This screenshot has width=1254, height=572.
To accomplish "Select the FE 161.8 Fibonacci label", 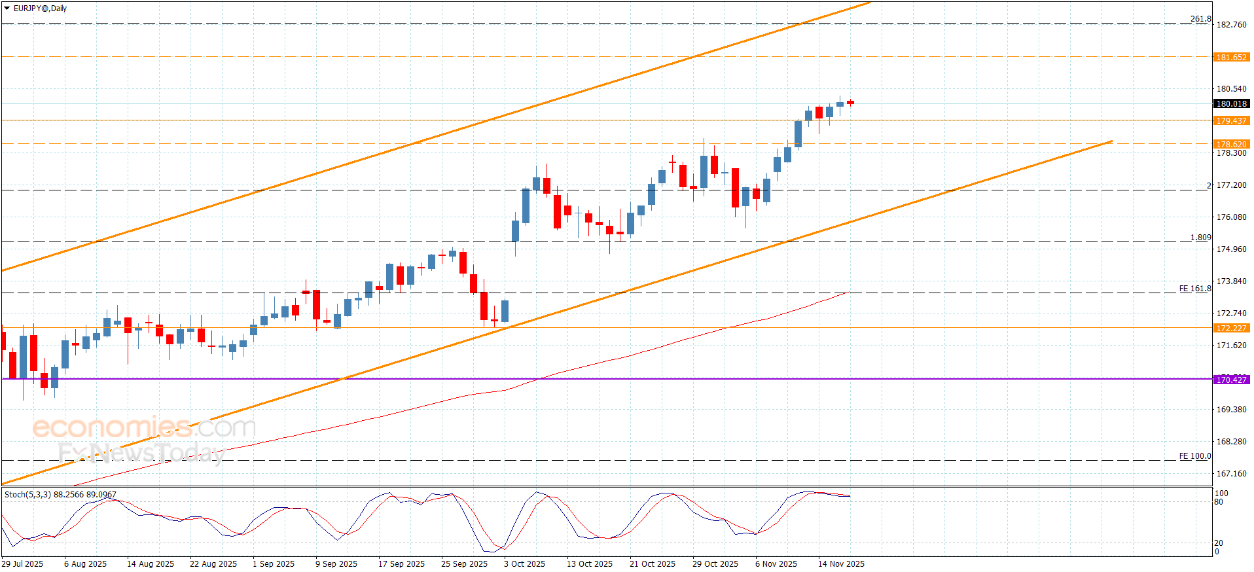I will (1195, 289).
